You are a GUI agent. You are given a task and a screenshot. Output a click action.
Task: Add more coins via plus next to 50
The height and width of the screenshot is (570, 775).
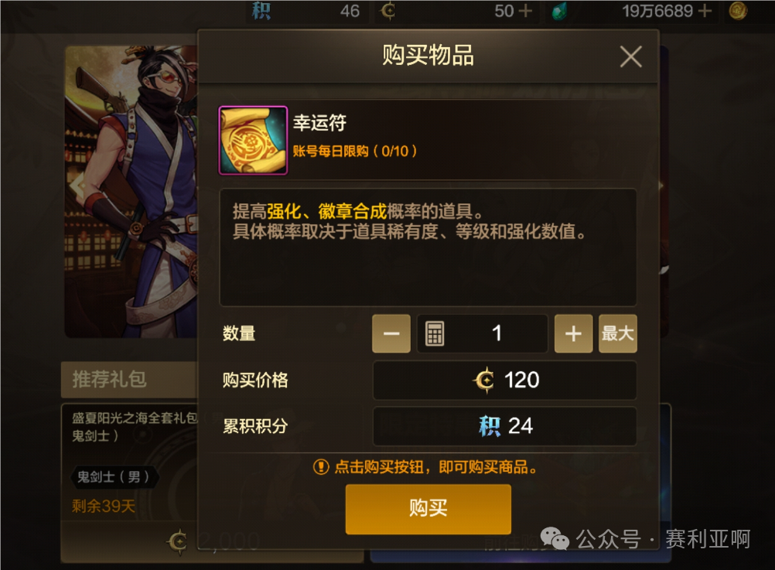[525, 10]
